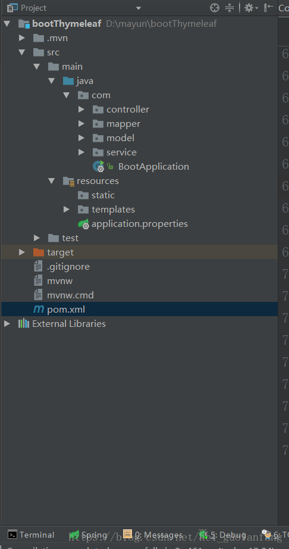Screen dimensions: 289x549
Task: Select application.properties file
Action: point(139,224)
